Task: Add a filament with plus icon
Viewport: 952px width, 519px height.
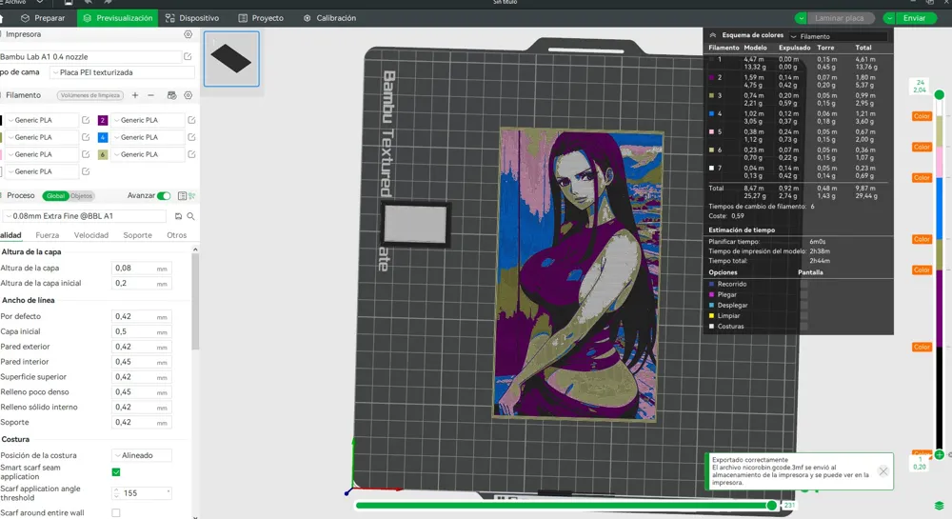Action: tap(135, 95)
